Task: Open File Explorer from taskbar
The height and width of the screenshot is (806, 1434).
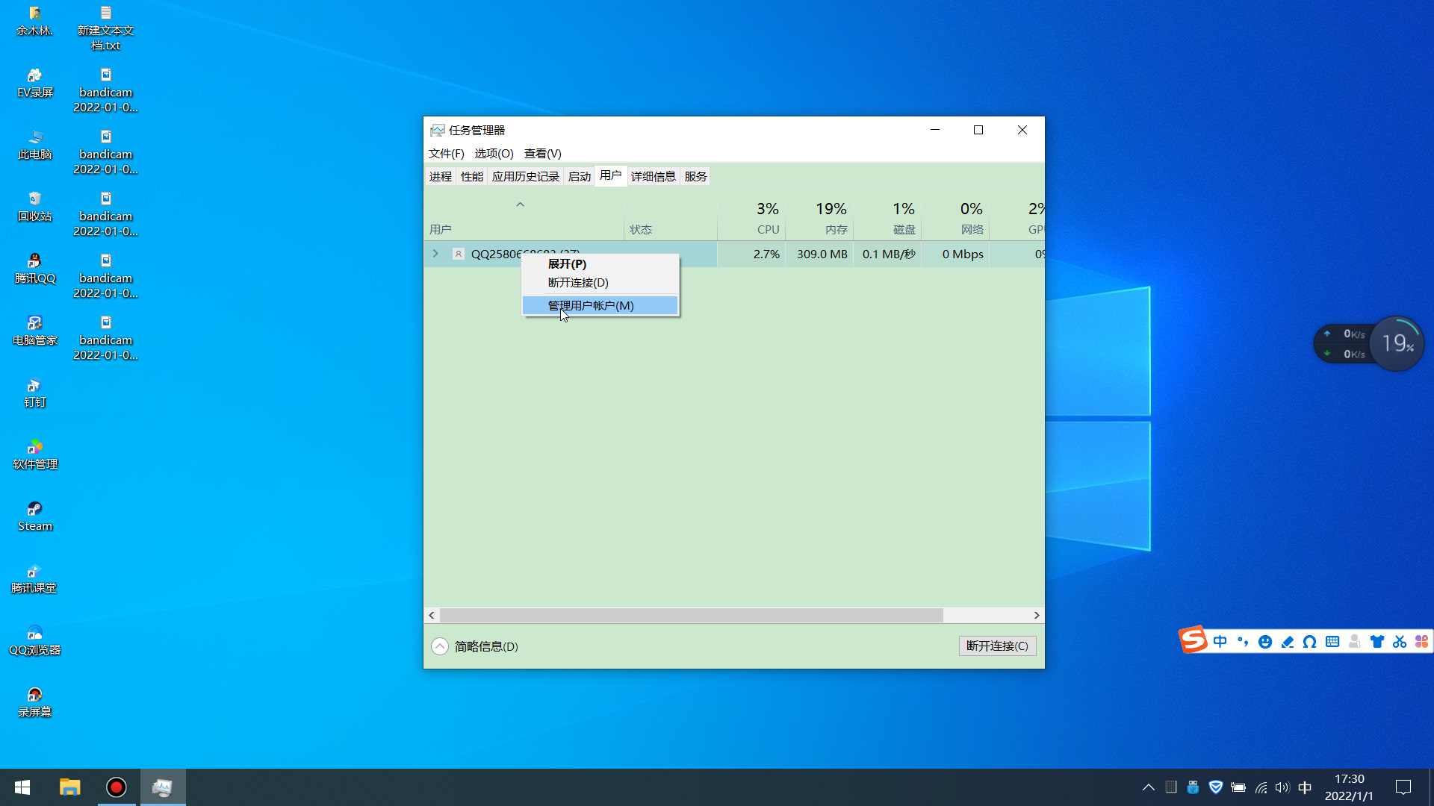Action: coord(69,787)
